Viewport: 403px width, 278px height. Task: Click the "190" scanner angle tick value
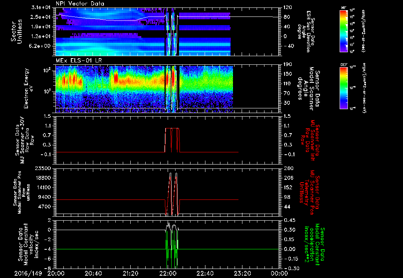(x=288, y=64)
